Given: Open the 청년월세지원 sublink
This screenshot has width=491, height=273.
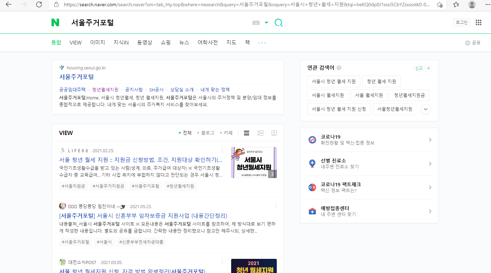Looking at the screenshot, I should click(x=105, y=89).
